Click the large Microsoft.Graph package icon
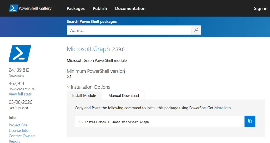 click(20, 53)
